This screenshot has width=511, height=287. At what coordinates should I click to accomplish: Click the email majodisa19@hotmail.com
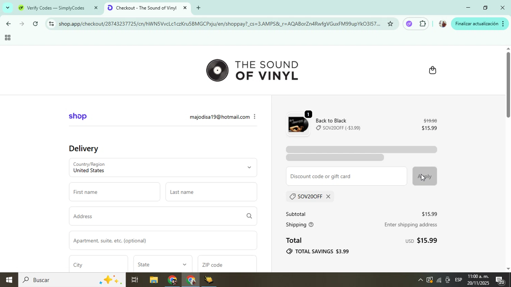(220, 117)
